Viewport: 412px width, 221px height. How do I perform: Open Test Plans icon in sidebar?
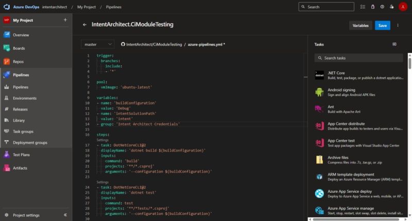click(x=7, y=155)
